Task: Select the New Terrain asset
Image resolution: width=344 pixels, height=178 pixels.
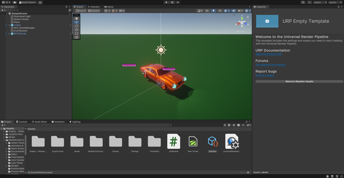Action: coord(193,143)
